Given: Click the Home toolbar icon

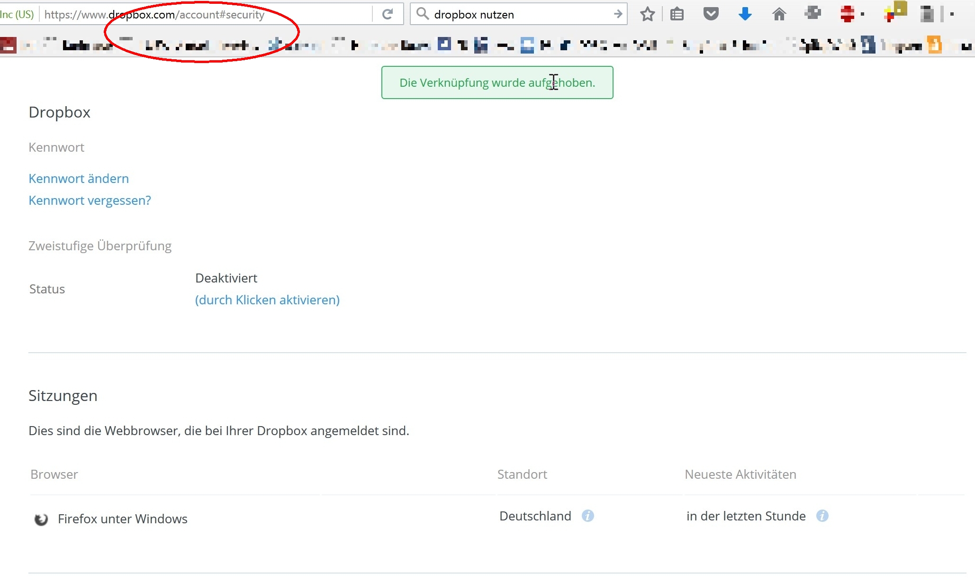Looking at the screenshot, I should (779, 14).
